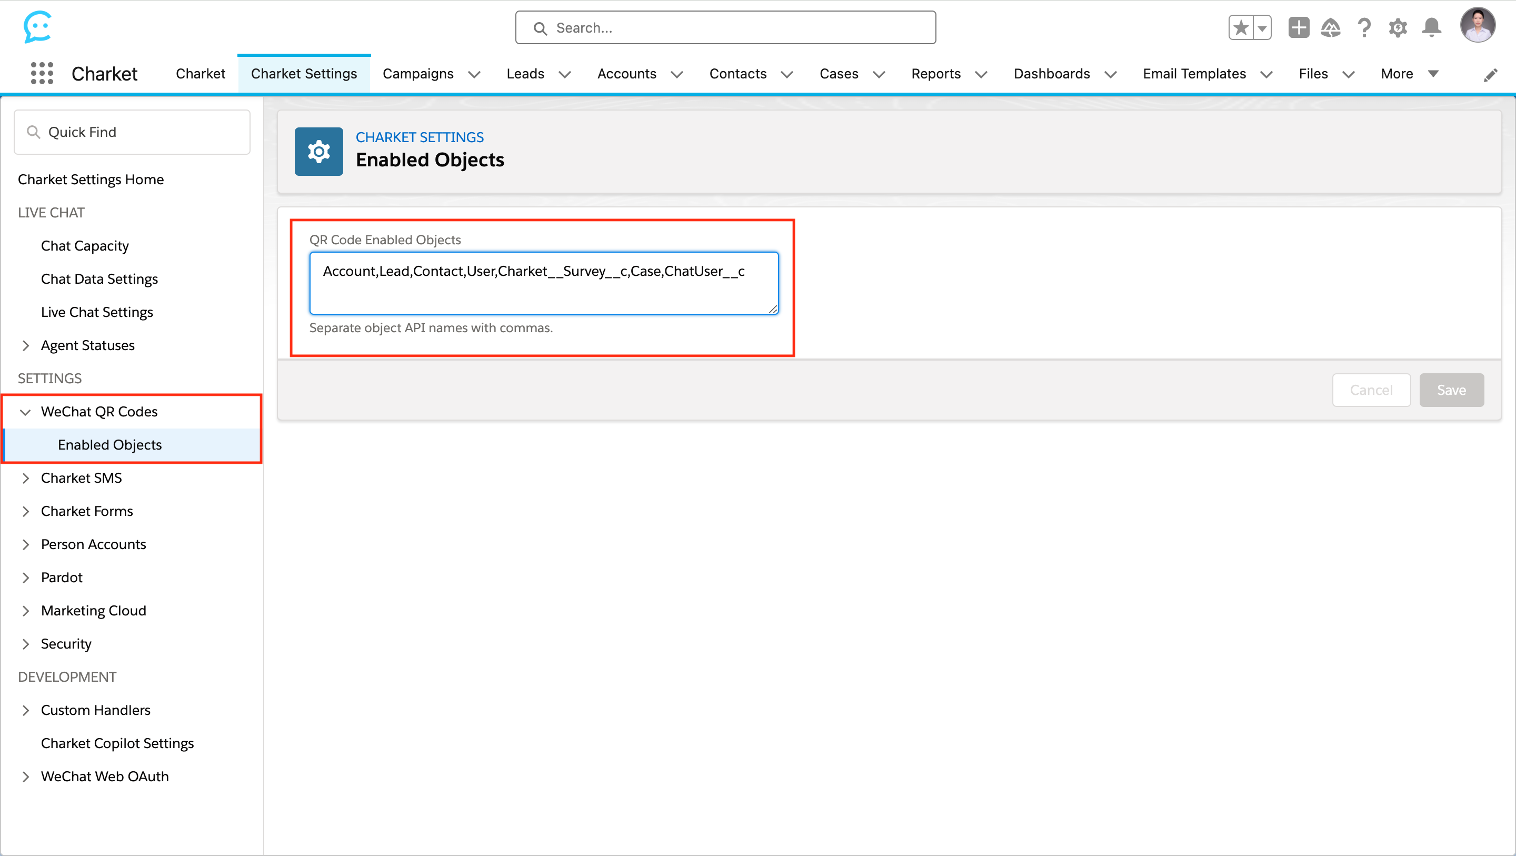Click the Cancel button
The height and width of the screenshot is (856, 1516).
tap(1371, 390)
